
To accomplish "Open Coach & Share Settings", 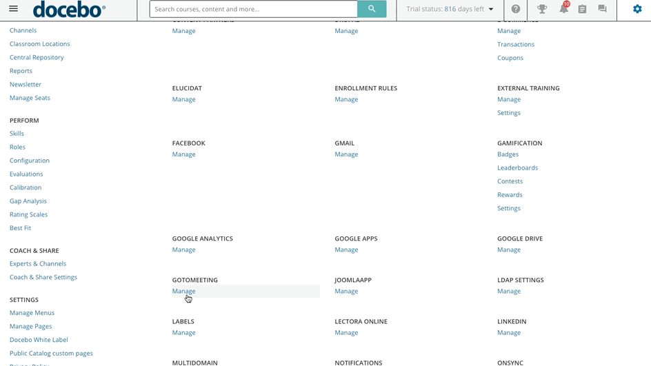I will (43, 277).
